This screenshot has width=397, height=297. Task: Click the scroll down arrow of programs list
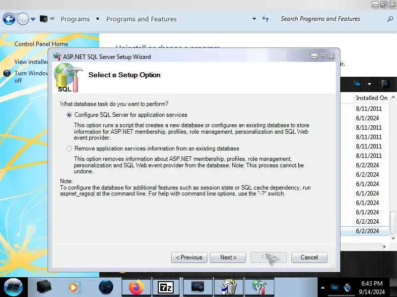393,239
